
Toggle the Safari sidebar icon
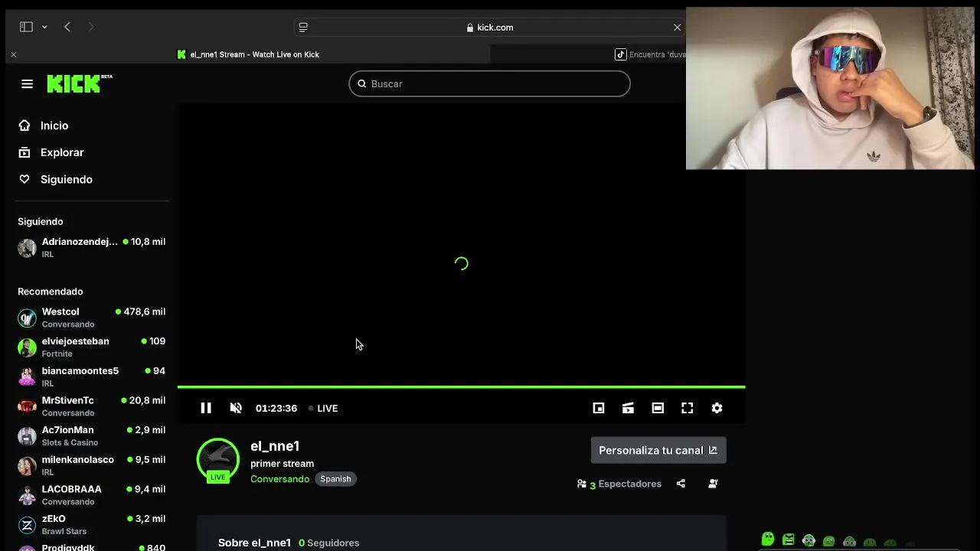click(x=26, y=27)
